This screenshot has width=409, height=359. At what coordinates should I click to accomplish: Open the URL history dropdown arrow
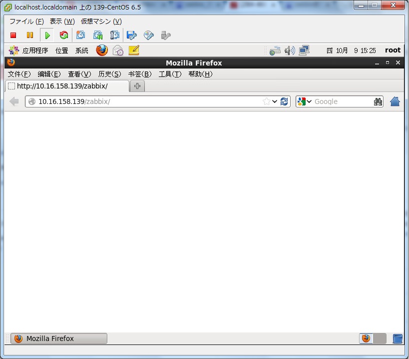(275, 101)
